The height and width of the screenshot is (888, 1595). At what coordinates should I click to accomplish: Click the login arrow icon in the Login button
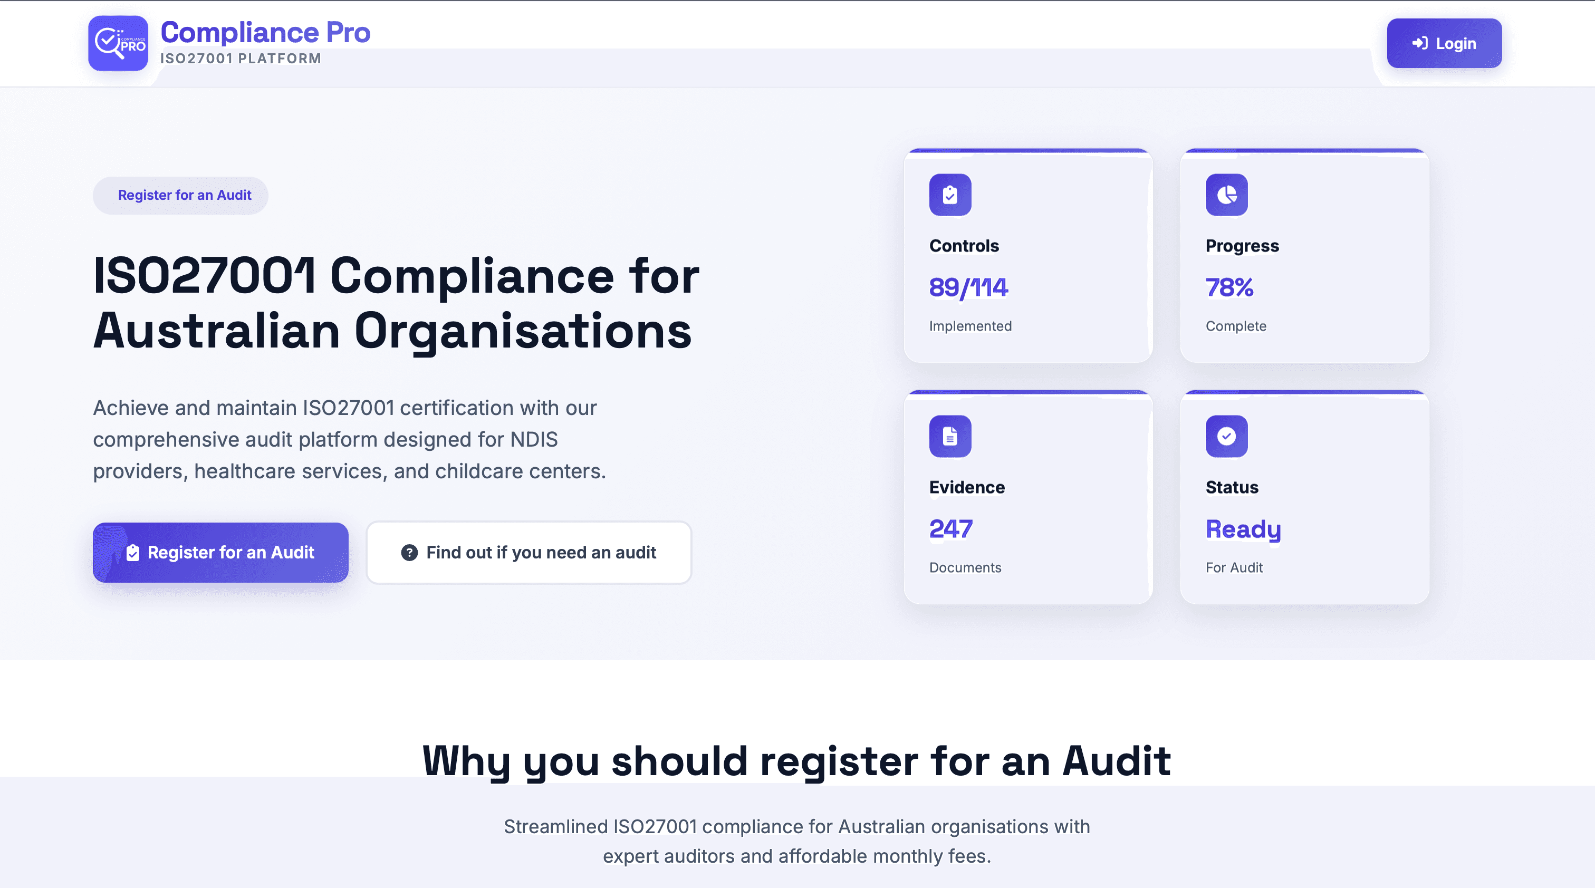click(1421, 43)
